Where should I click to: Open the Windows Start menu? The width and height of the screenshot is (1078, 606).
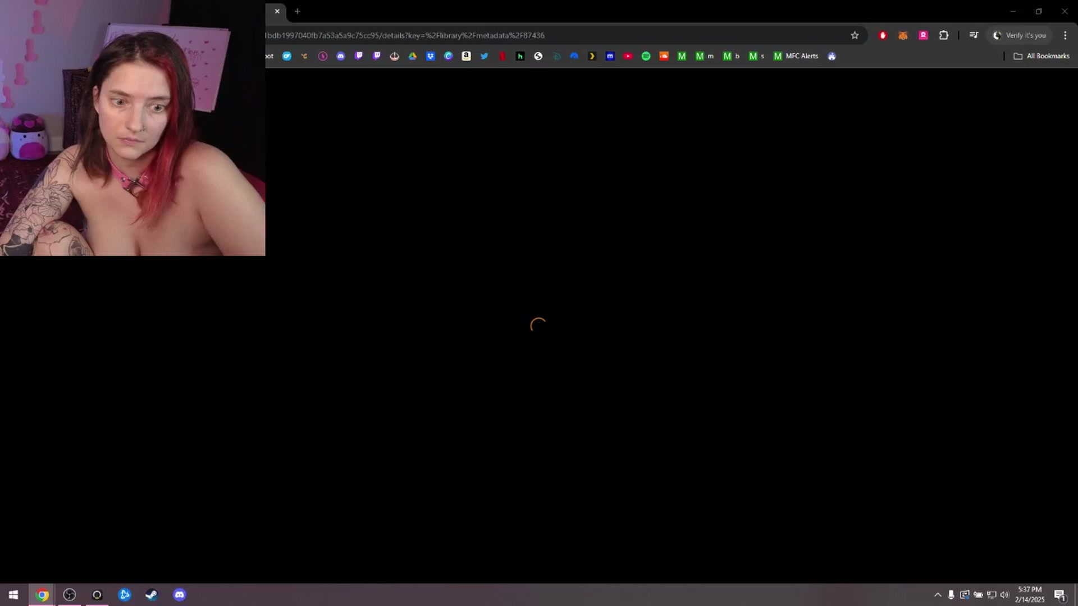(x=13, y=595)
